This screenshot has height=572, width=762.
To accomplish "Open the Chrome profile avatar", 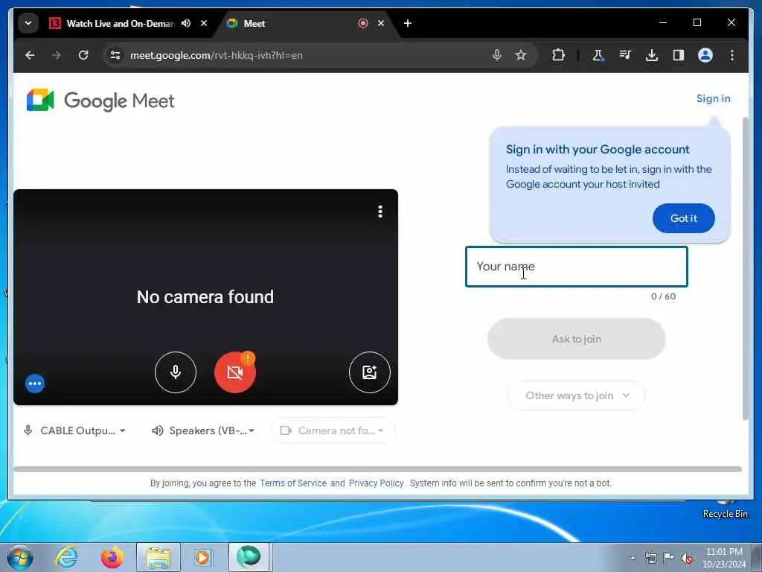I will click(x=705, y=55).
